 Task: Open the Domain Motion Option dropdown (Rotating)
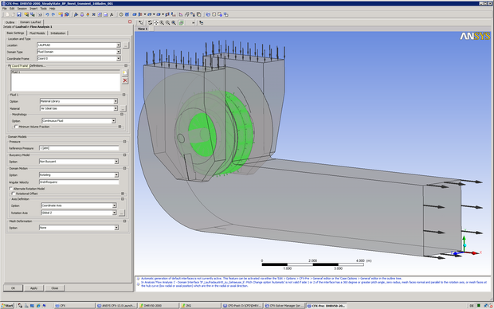click(79, 175)
